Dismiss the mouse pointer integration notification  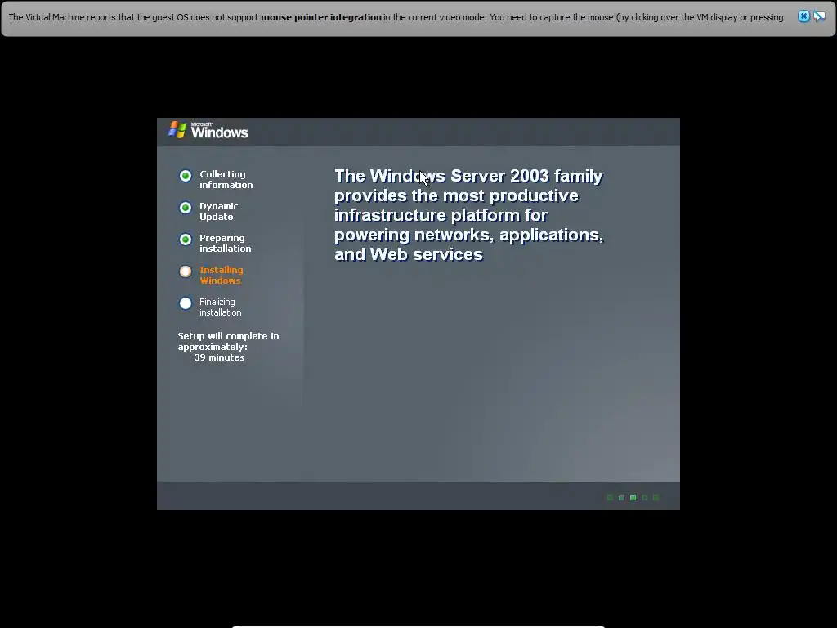tap(803, 16)
